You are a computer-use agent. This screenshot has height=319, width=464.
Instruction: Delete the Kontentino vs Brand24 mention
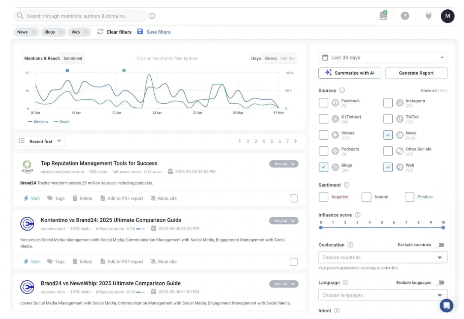[x=82, y=262]
